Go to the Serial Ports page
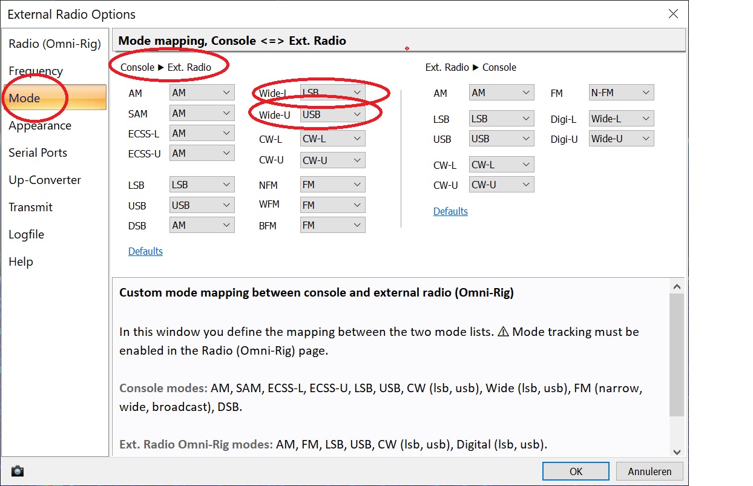Screen dimensions: 753x486 [x=38, y=153]
